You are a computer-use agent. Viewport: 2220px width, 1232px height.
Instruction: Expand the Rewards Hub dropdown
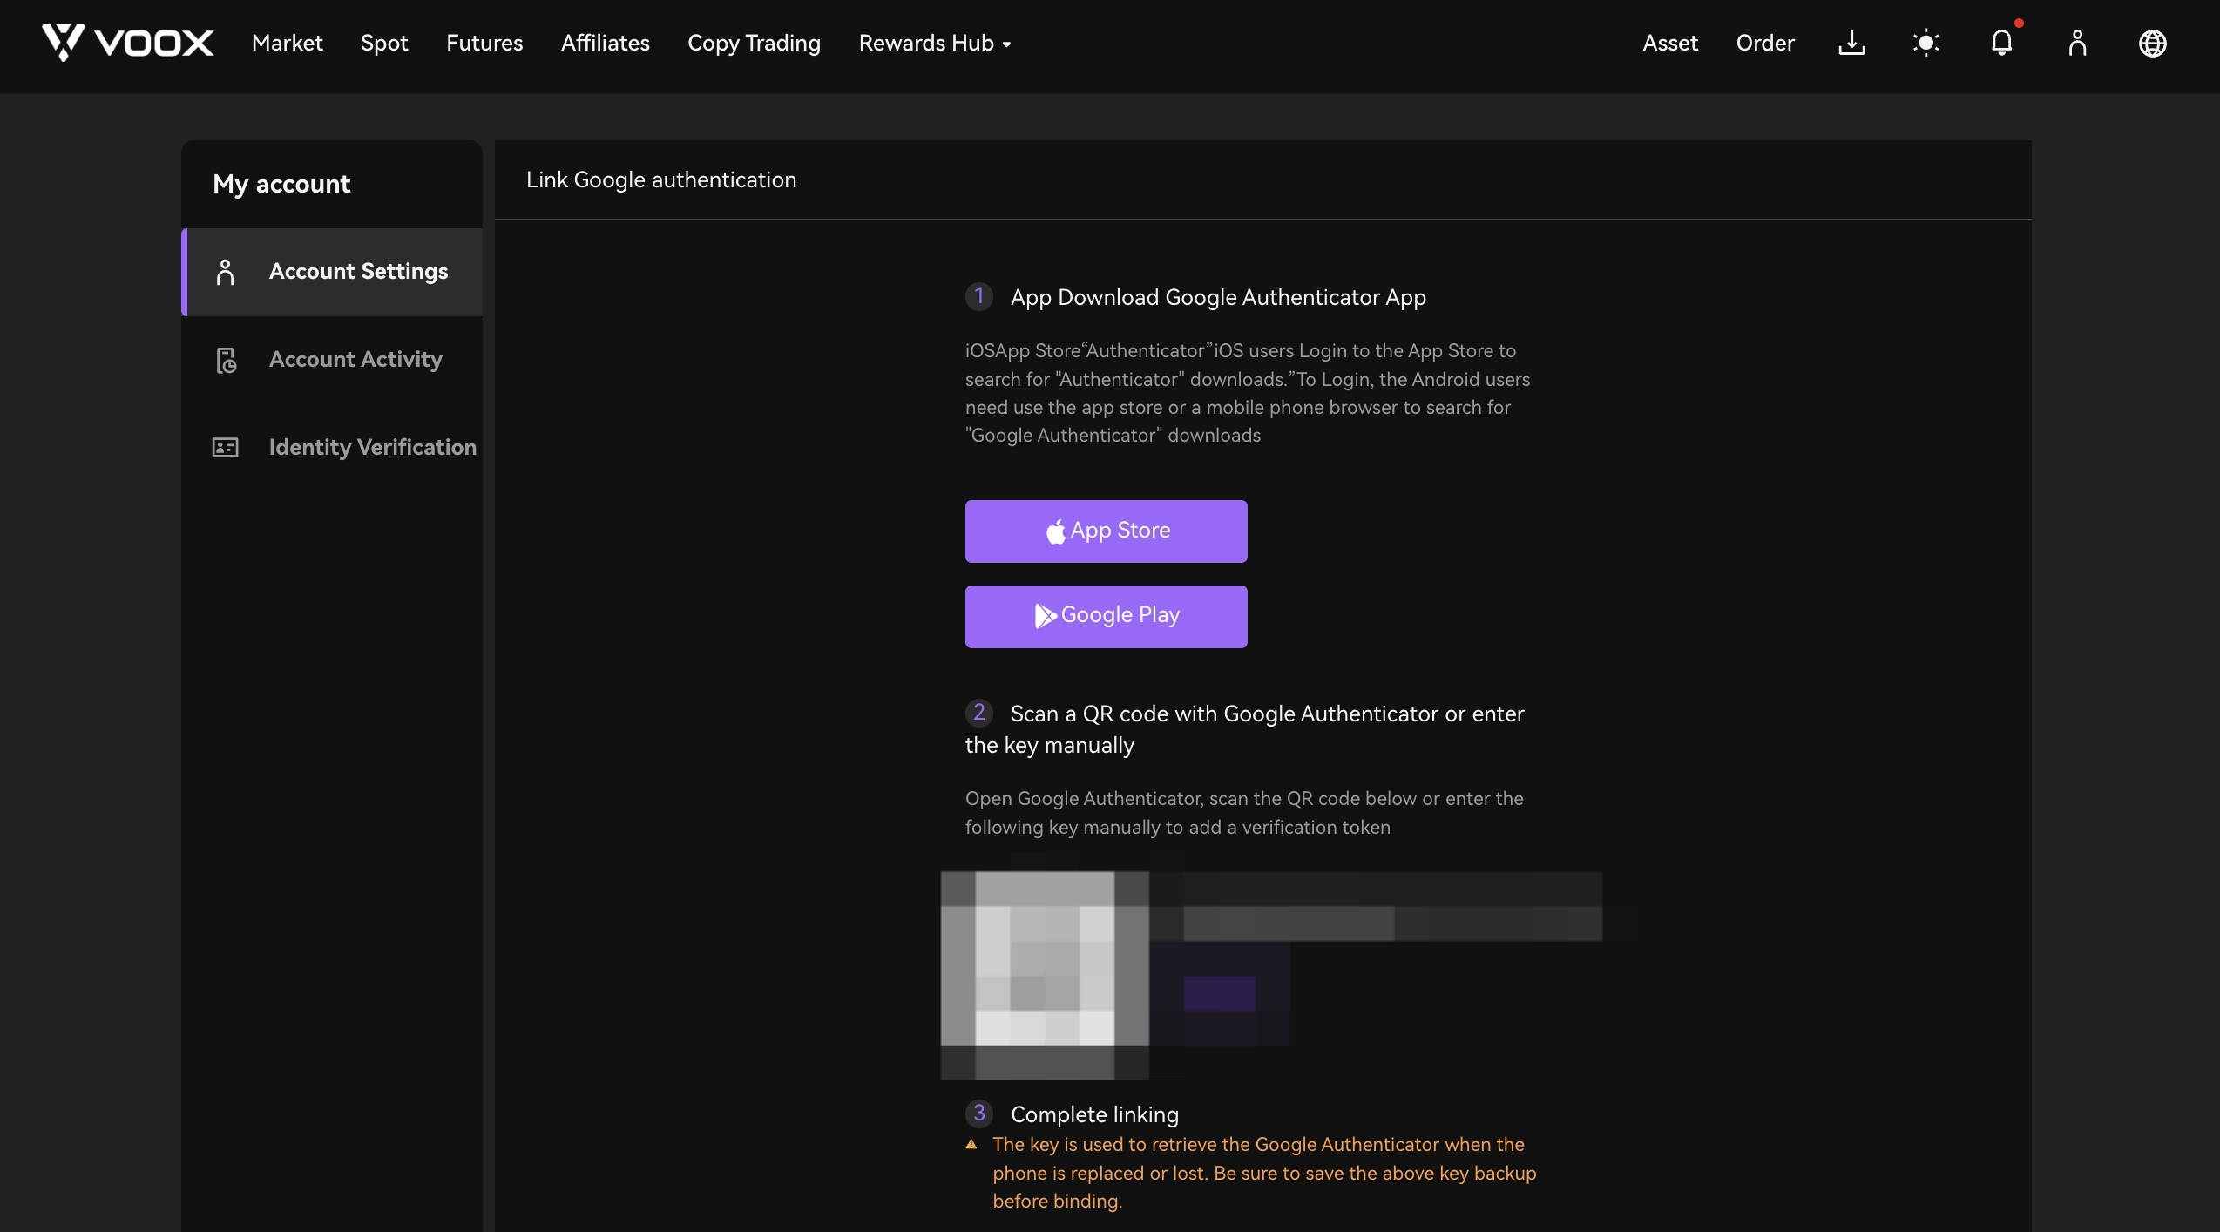(x=934, y=43)
